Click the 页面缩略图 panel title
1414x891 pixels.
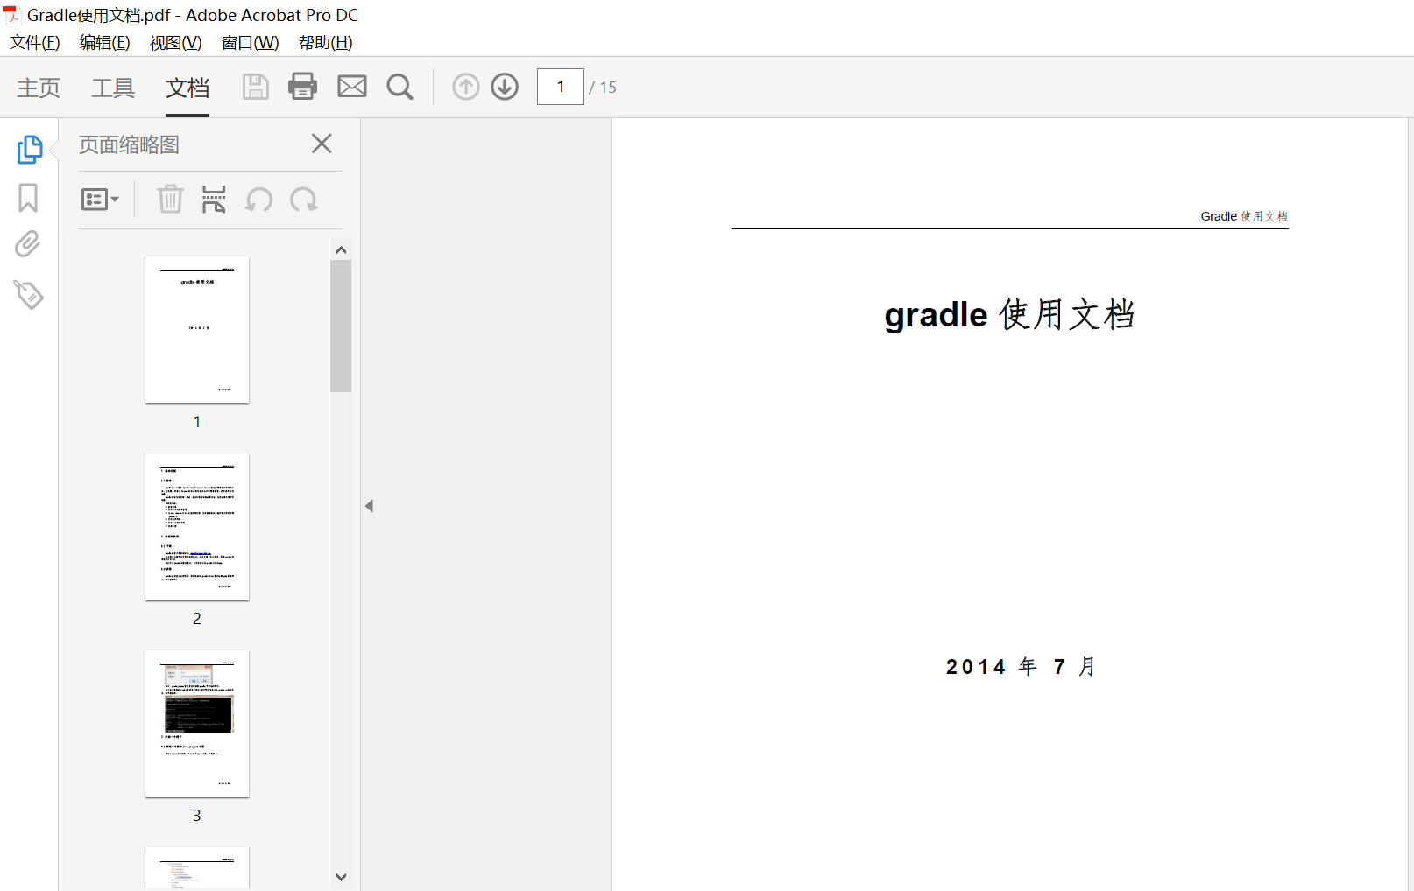(x=130, y=144)
